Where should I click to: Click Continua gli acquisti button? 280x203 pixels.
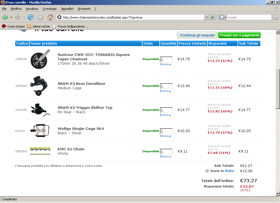tap(197, 35)
